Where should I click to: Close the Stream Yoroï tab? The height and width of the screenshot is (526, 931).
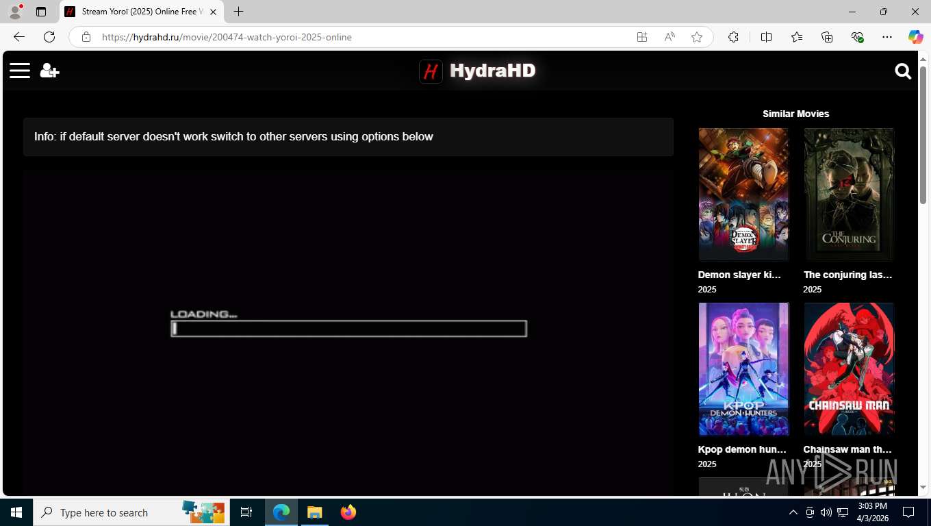[x=213, y=12]
